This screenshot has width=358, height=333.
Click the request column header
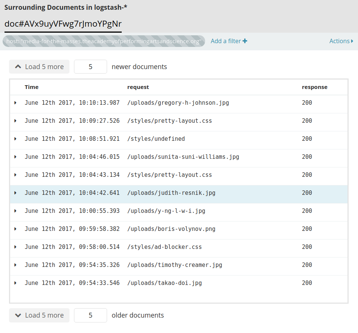click(138, 87)
